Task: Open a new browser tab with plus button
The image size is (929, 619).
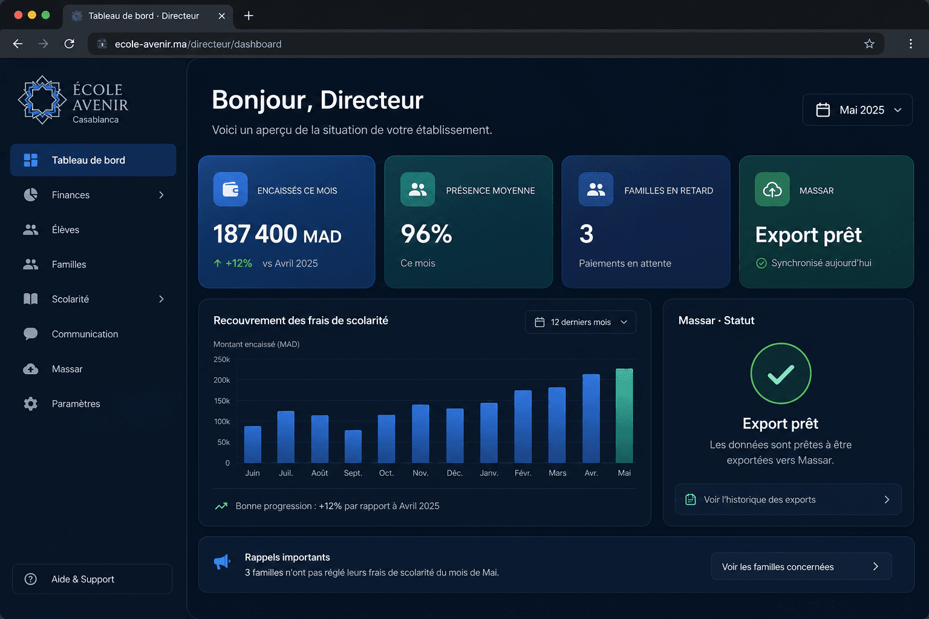Action: coord(249,16)
